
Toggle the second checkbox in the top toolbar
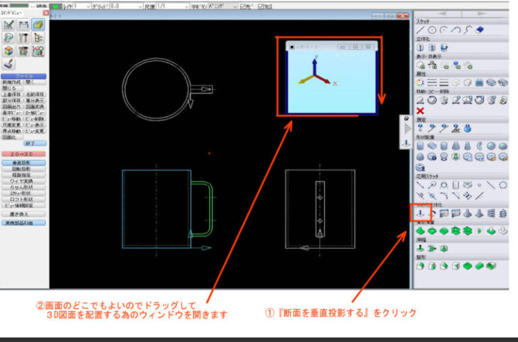pos(260,6)
